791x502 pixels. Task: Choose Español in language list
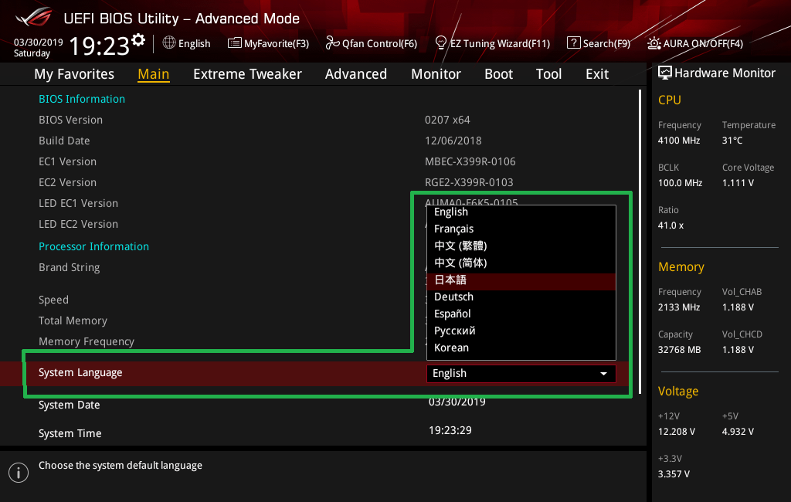click(521, 314)
